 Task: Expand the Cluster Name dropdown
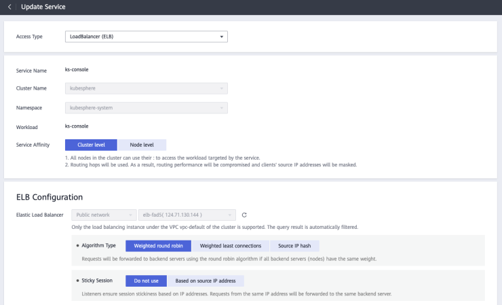146,88
